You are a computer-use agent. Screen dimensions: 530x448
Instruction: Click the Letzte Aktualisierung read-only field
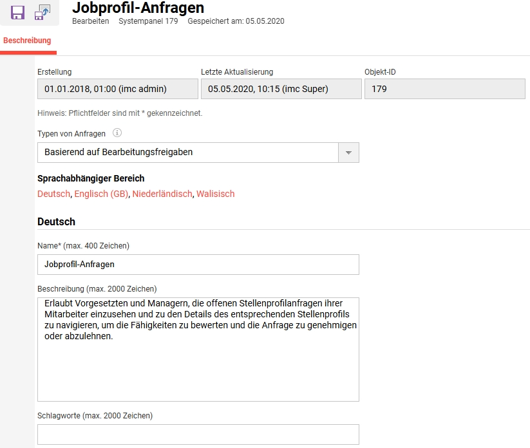pos(281,89)
